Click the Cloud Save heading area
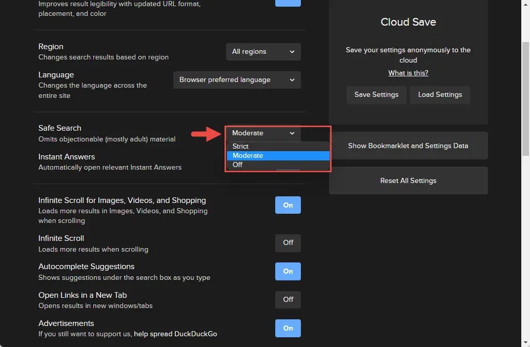Viewport: 530px width, 347px height. (408, 22)
